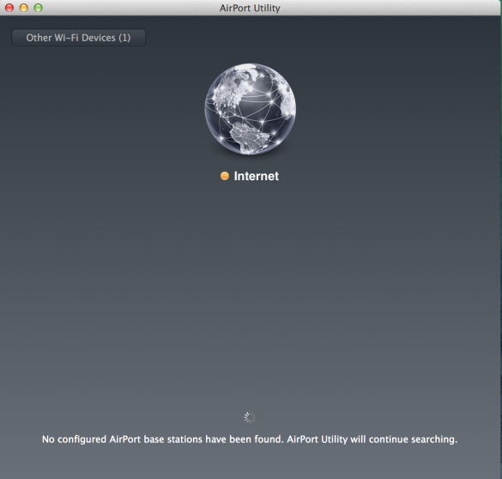The width and height of the screenshot is (502, 479).
Task: Click the "Wi-Fi" word in the devices button
Action: pyautogui.click(x=66, y=38)
